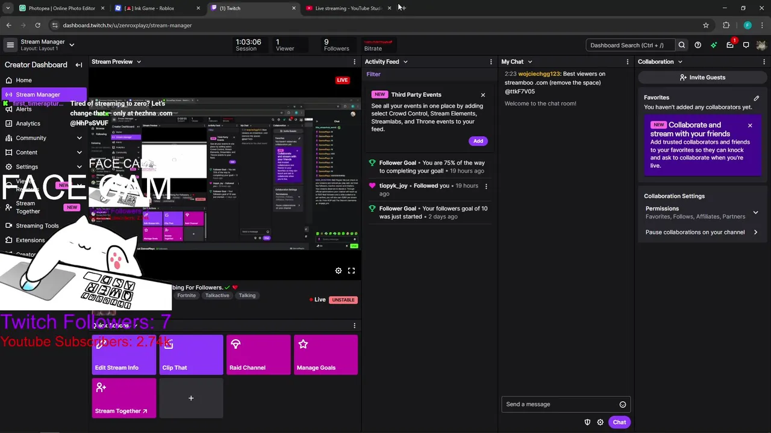The image size is (771, 433).
Task: Click the Talkactive stream tag
Action: tap(217, 295)
